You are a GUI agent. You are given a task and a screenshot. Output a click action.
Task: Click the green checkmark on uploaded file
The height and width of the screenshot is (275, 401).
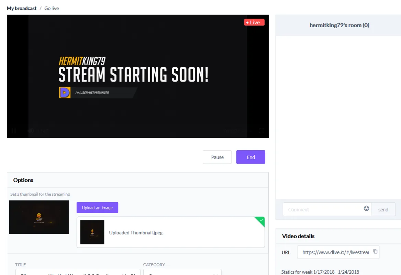pos(261,220)
